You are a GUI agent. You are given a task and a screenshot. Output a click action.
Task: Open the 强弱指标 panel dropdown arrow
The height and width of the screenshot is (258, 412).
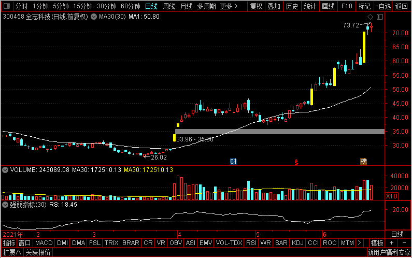click(x=5, y=205)
